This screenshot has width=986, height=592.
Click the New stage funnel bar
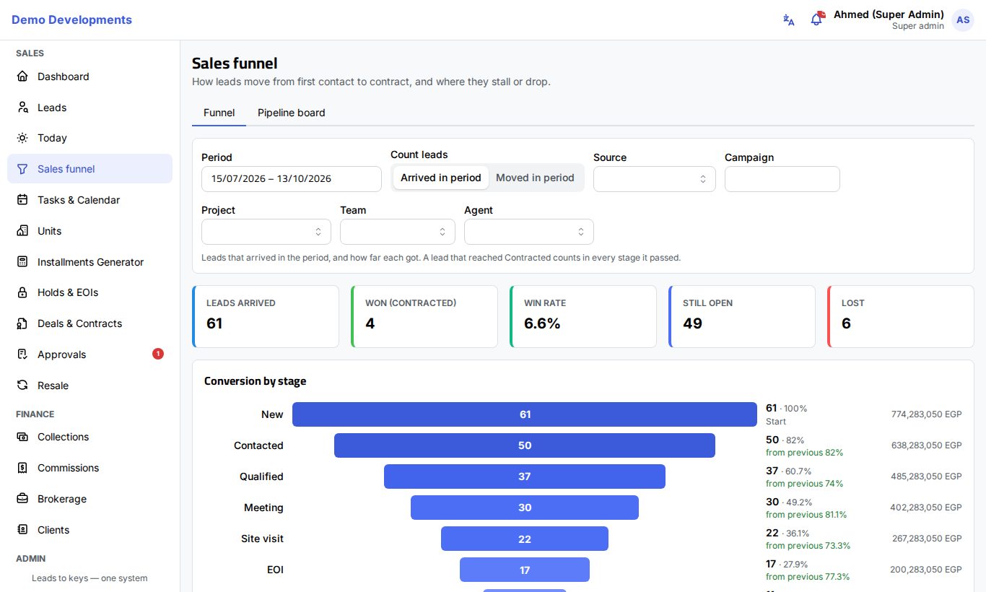pos(525,414)
